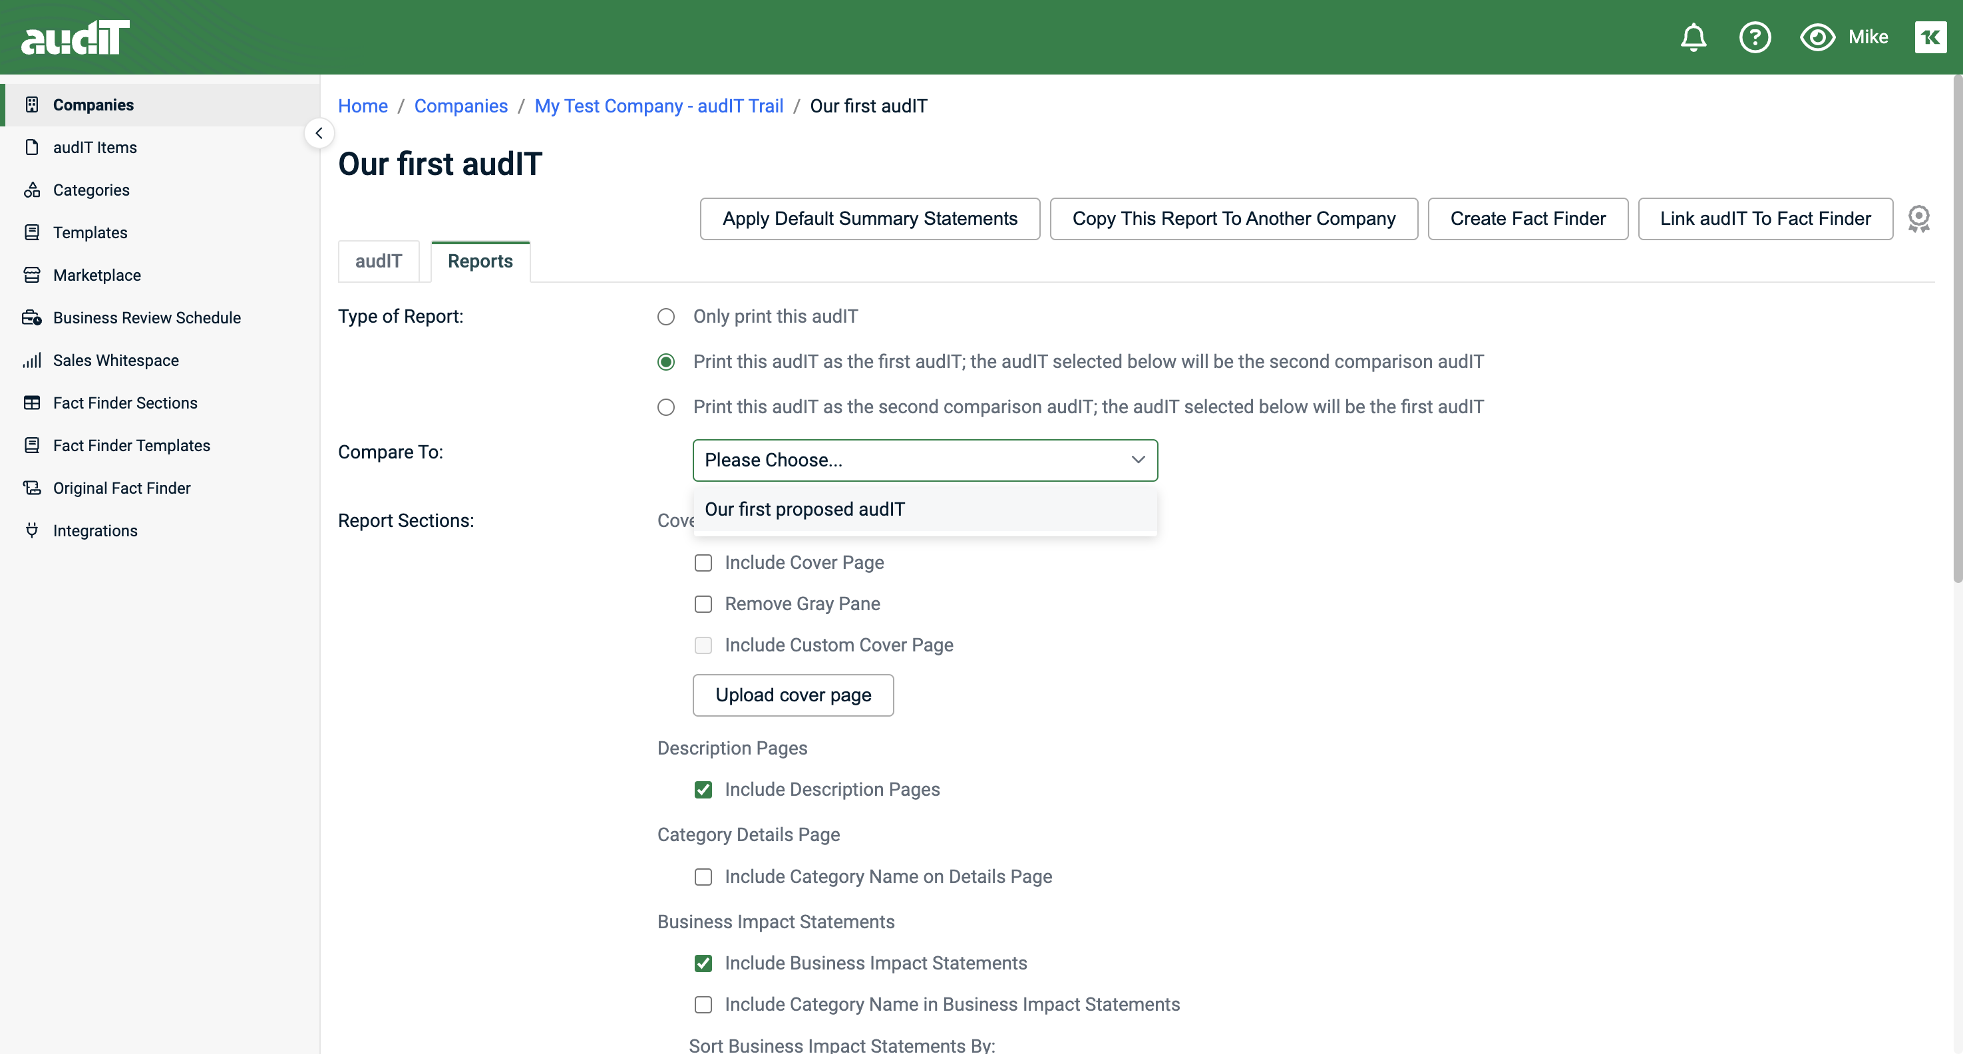Click the award ribbon icon beside buttons
Viewport: 1963px width, 1054px height.
coord(1918,219)
